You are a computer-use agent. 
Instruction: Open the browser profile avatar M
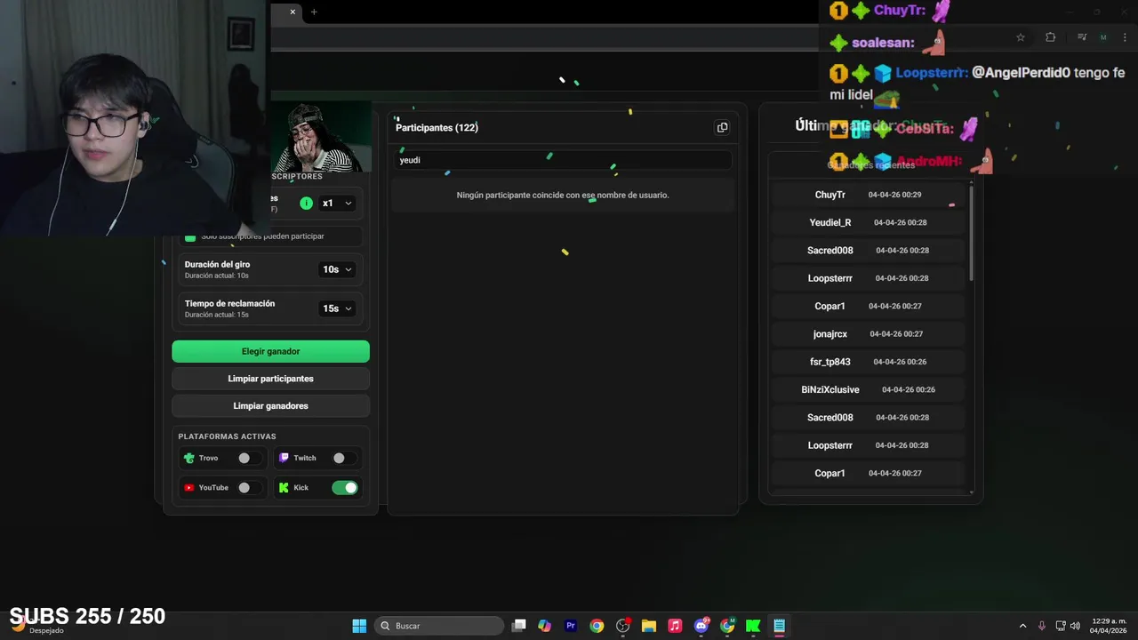(x=1103, y=37)
